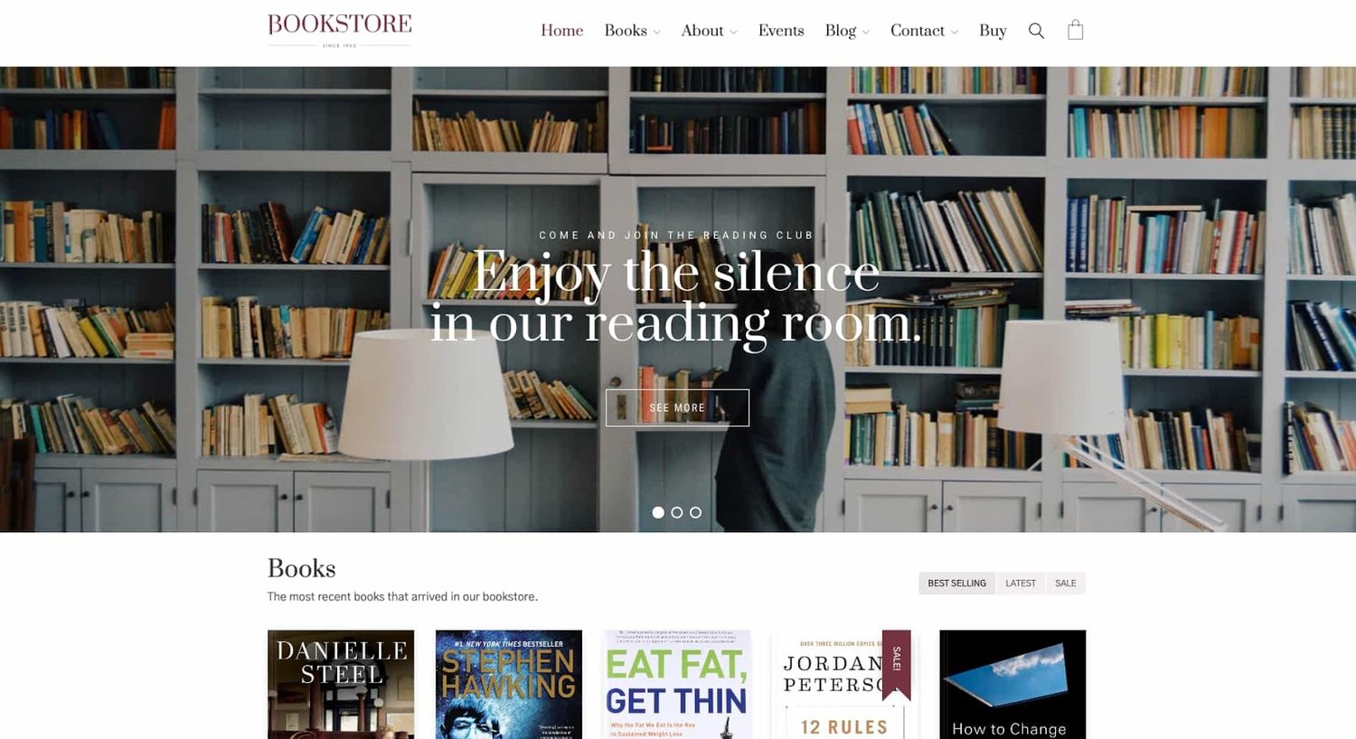This screenshot has width=1356, height=739.
Task: Select the first slider dot indicator
Action: pos(658,512)
